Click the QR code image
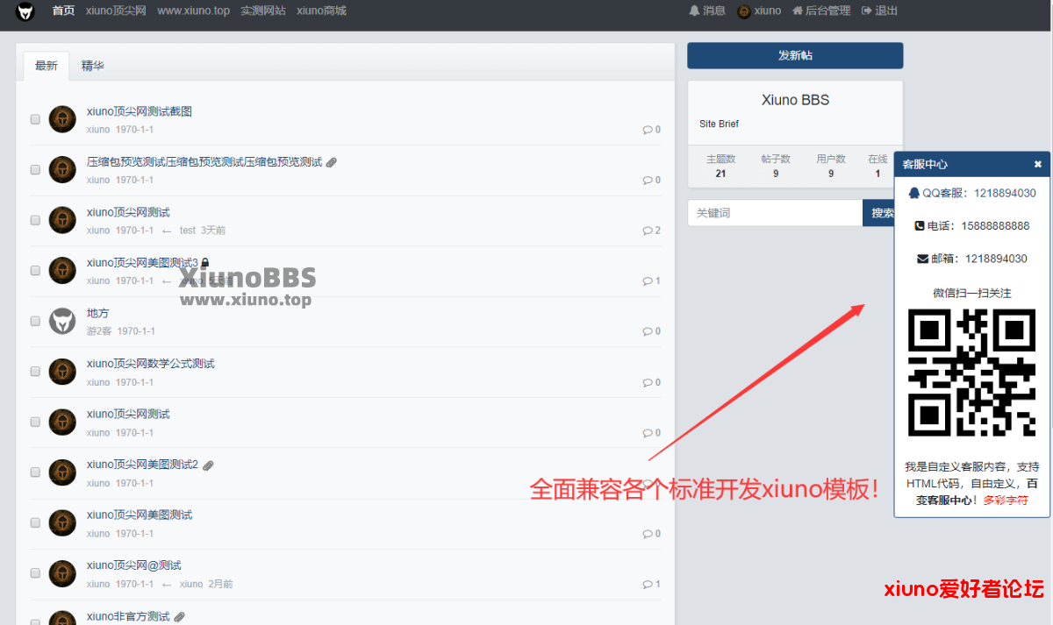 pos(971,373)
